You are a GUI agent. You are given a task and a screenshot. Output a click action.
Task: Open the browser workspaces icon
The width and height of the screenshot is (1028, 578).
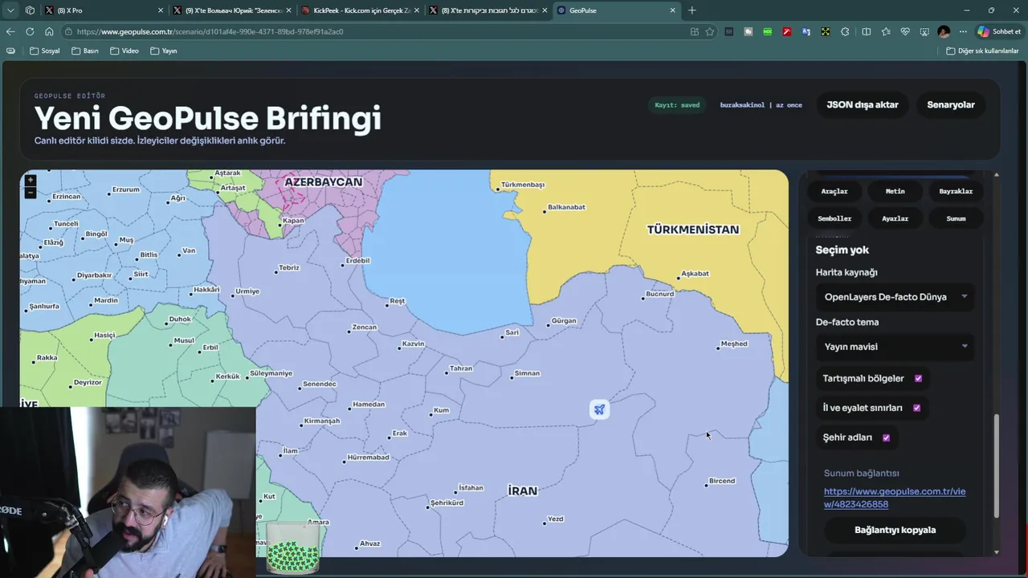(x=30, y=10)
